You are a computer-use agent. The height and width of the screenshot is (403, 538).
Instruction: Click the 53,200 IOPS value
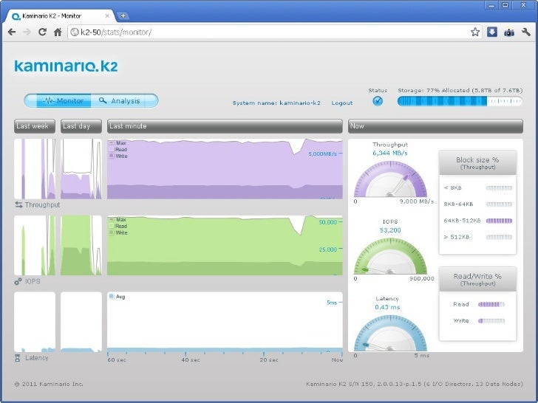[x=390, y=230]
